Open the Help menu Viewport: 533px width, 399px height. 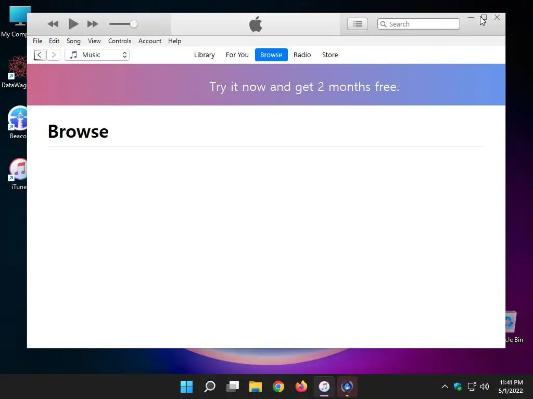[174, 41]
